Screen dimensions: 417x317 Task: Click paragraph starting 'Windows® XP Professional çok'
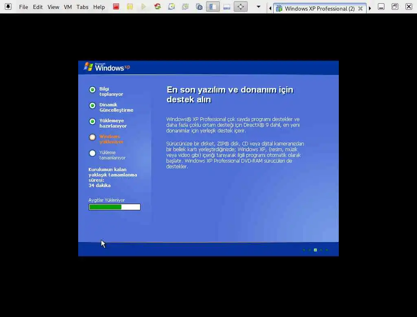pos(233,125)
